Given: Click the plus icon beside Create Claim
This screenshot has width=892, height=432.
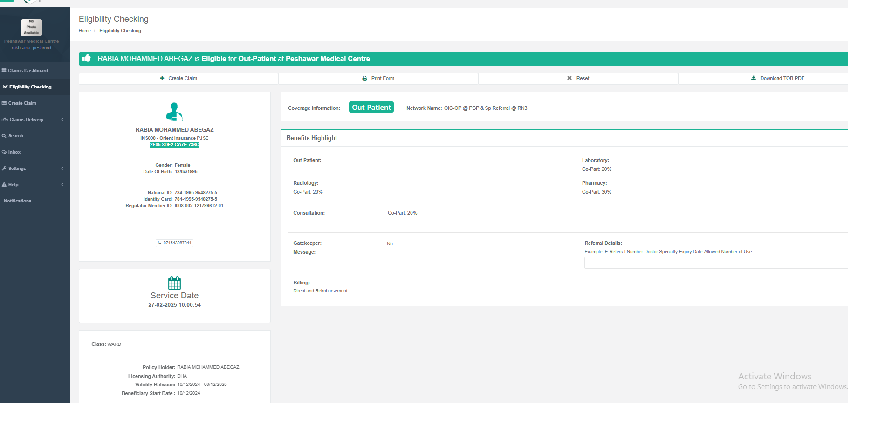Looking at the screenshot, I should pos(162,78).
